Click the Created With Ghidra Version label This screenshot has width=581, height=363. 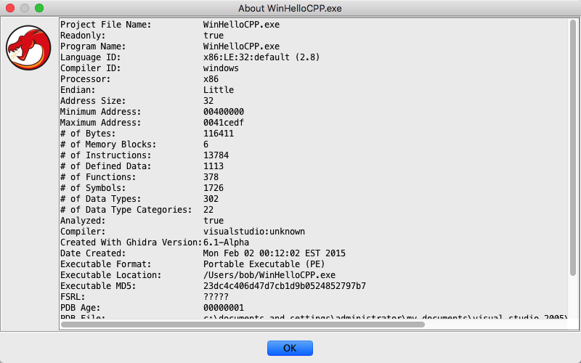pos(129,242)
